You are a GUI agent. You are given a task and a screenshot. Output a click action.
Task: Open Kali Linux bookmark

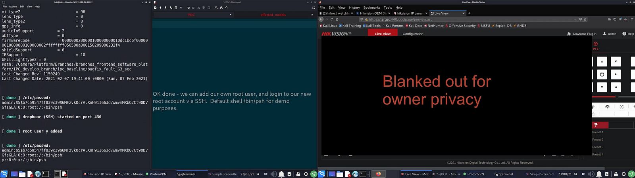pos(328,26)
